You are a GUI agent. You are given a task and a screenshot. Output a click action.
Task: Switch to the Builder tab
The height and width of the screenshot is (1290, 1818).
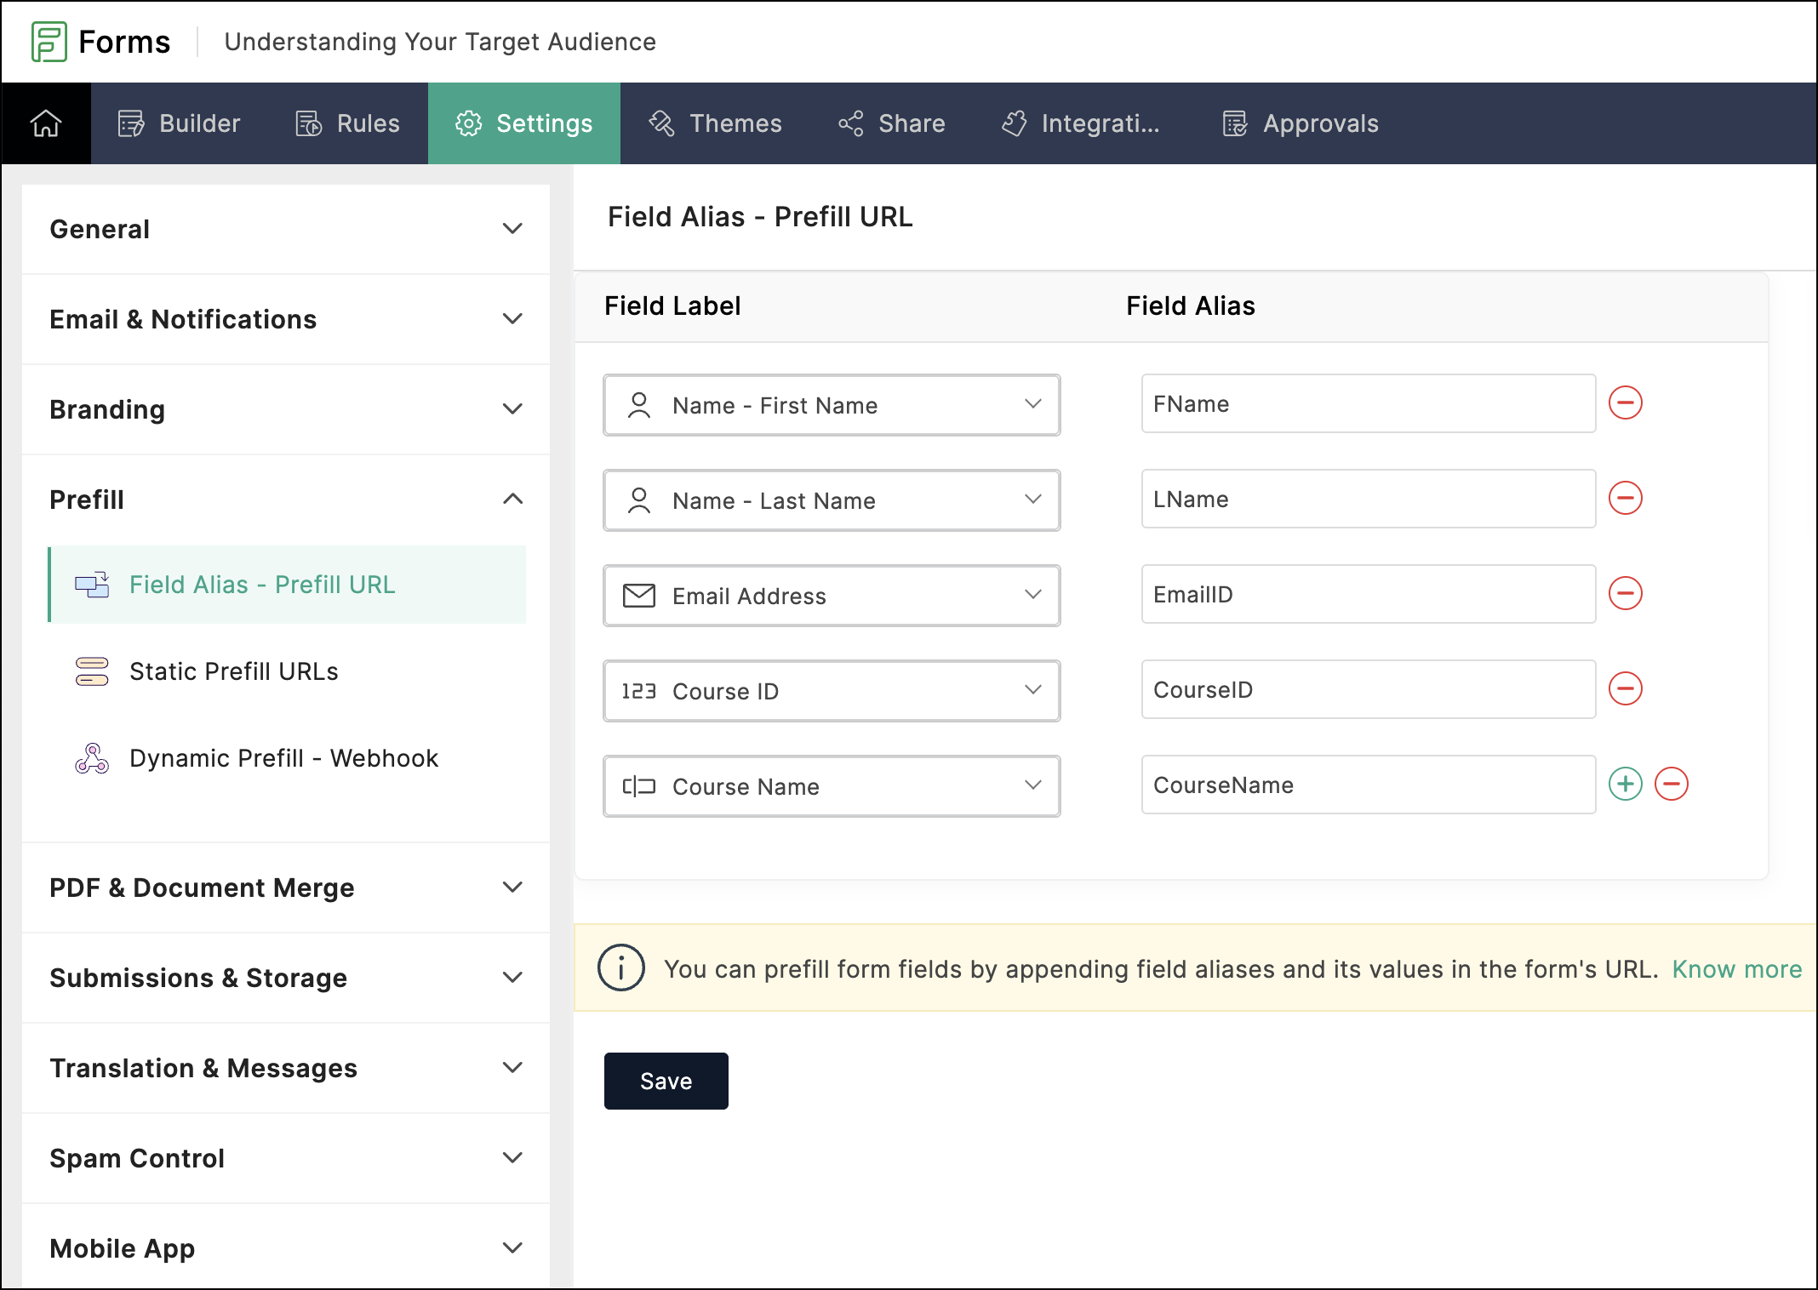[179, 123]
